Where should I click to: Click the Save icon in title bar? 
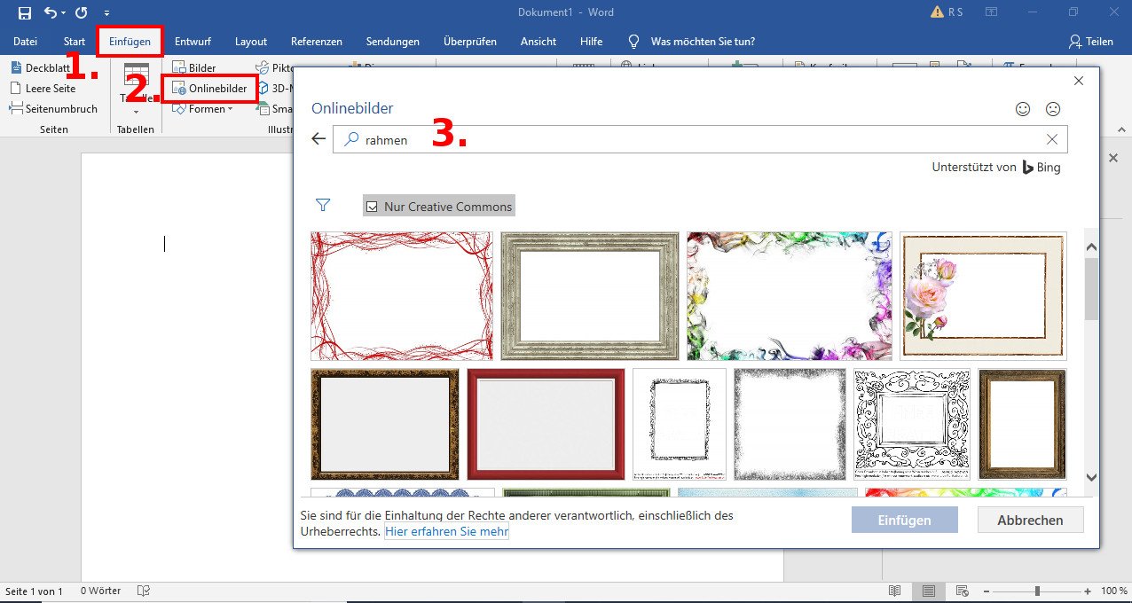click(x=25, y=13)
